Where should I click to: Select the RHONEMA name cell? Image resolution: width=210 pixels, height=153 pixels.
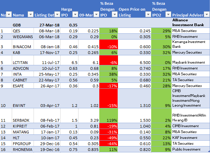23,150
